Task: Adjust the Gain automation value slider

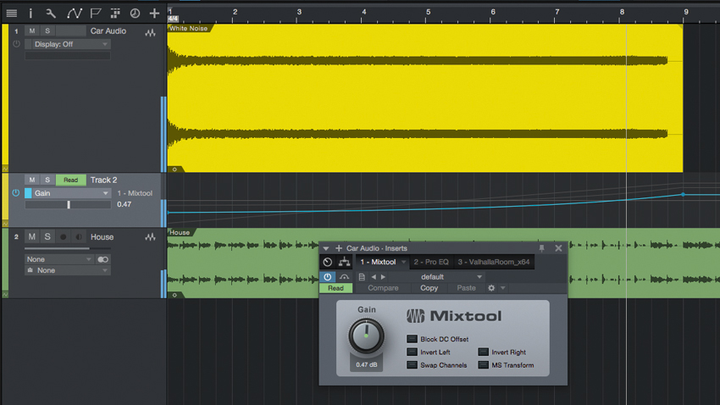Action: click(x=68, y=205)
